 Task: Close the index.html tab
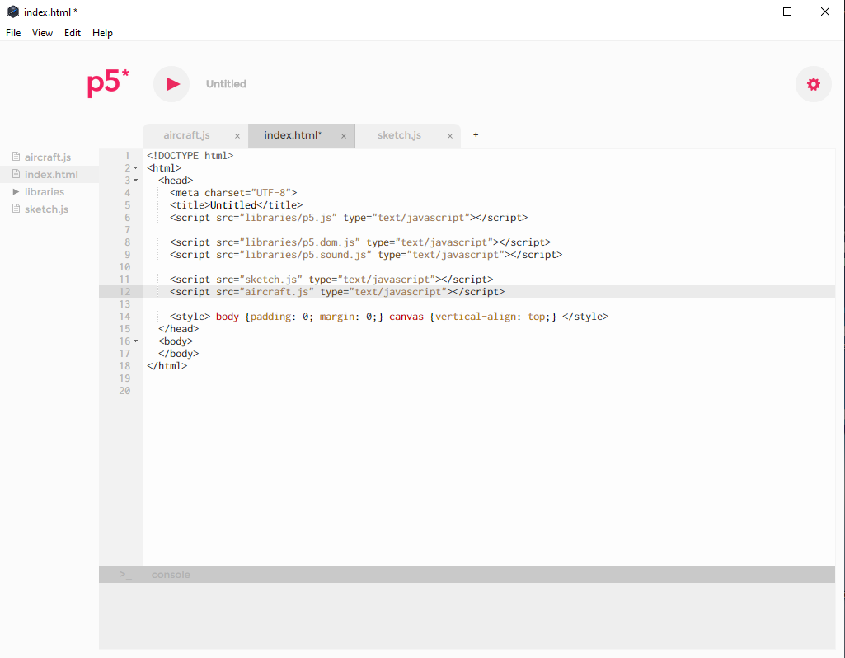(344, 136)
